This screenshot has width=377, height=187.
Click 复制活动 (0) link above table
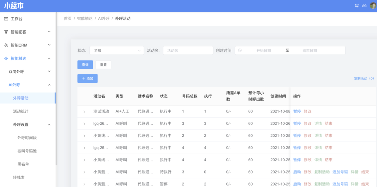[363, 78]
